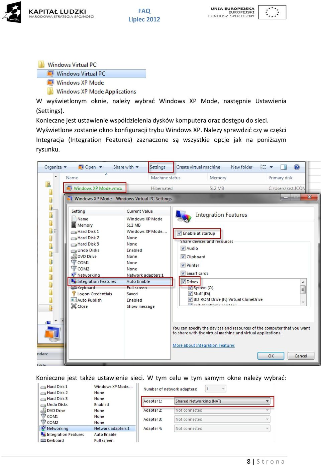Click the drives list scroll up arrow
Image resolution: width=321 pixels, height=466 pixels.
pos(303,282)
